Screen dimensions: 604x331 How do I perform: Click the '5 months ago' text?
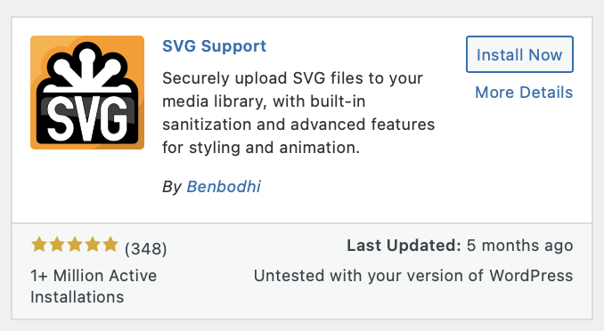pyautogui.click(x=520, y=246)
